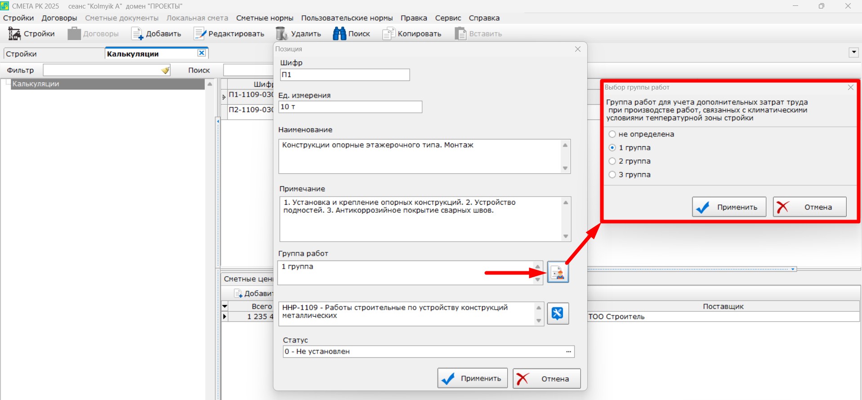This screenshot has width=862, height=400.
Task: Open Поиск with the binoculars icon
Action: click(x=339, y=34)
